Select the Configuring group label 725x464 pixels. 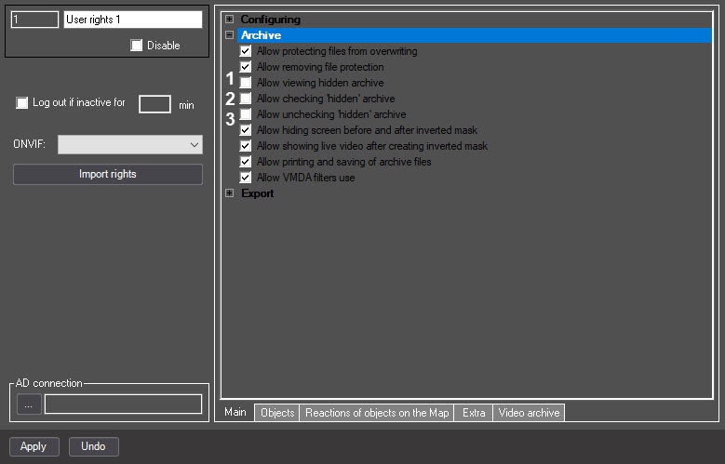point(271,20)
